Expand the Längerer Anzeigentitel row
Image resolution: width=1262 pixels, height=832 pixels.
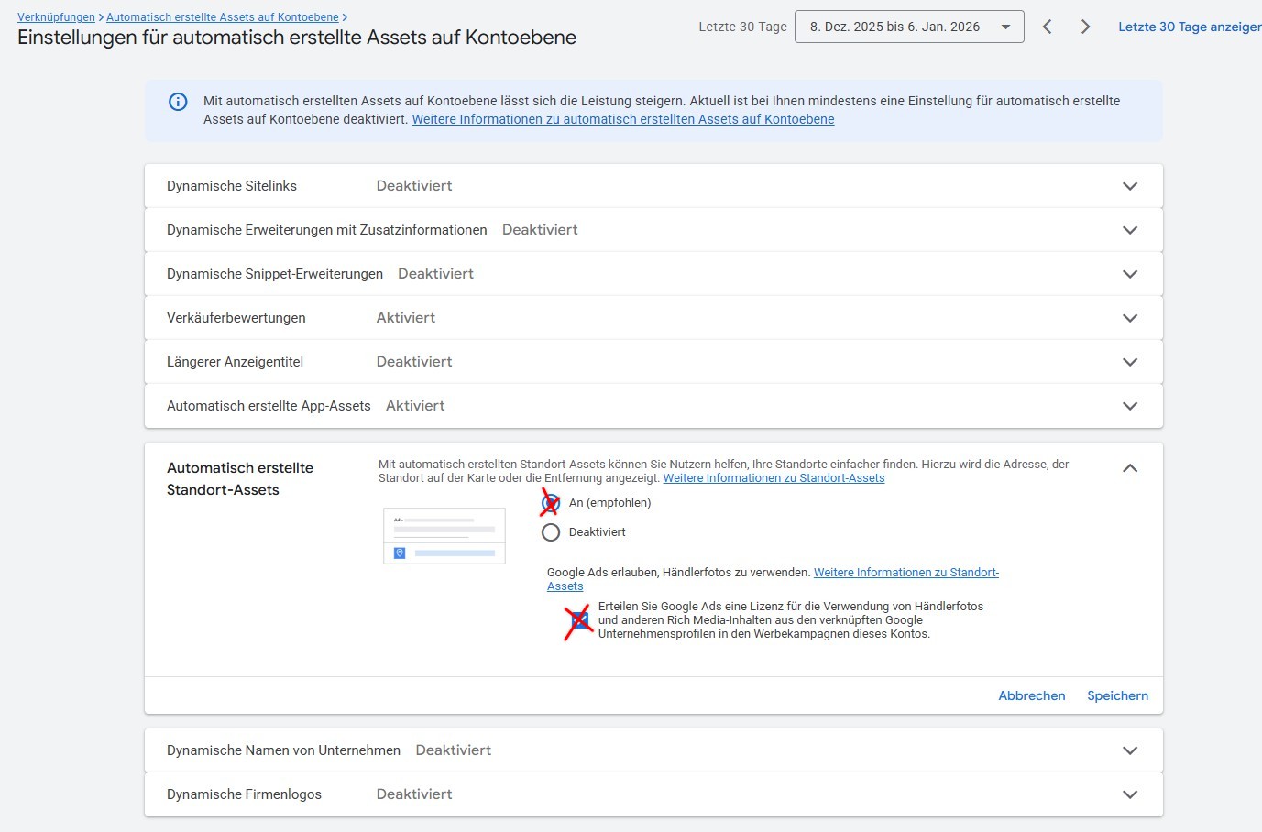[x=1129, y=362]
